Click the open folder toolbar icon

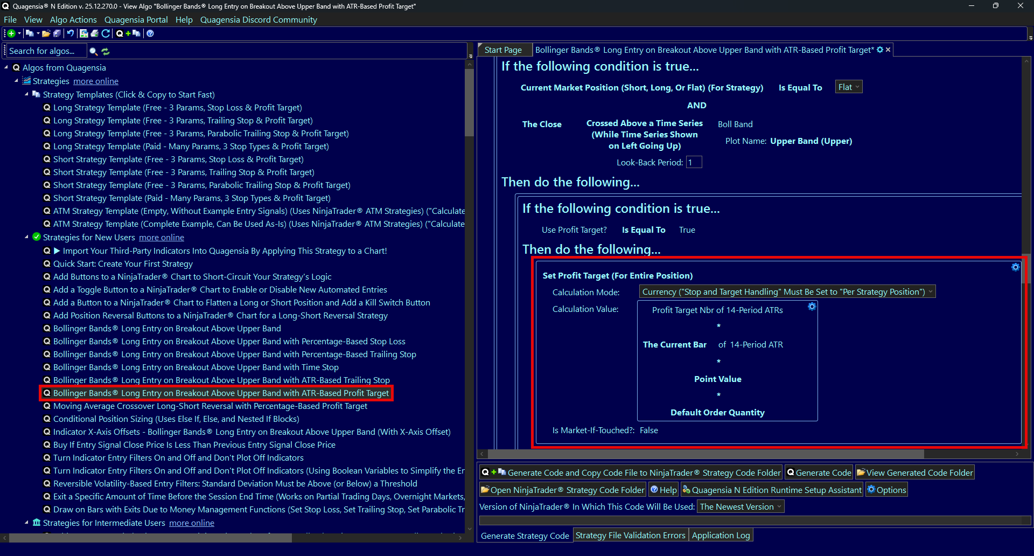tap(46, 33)
